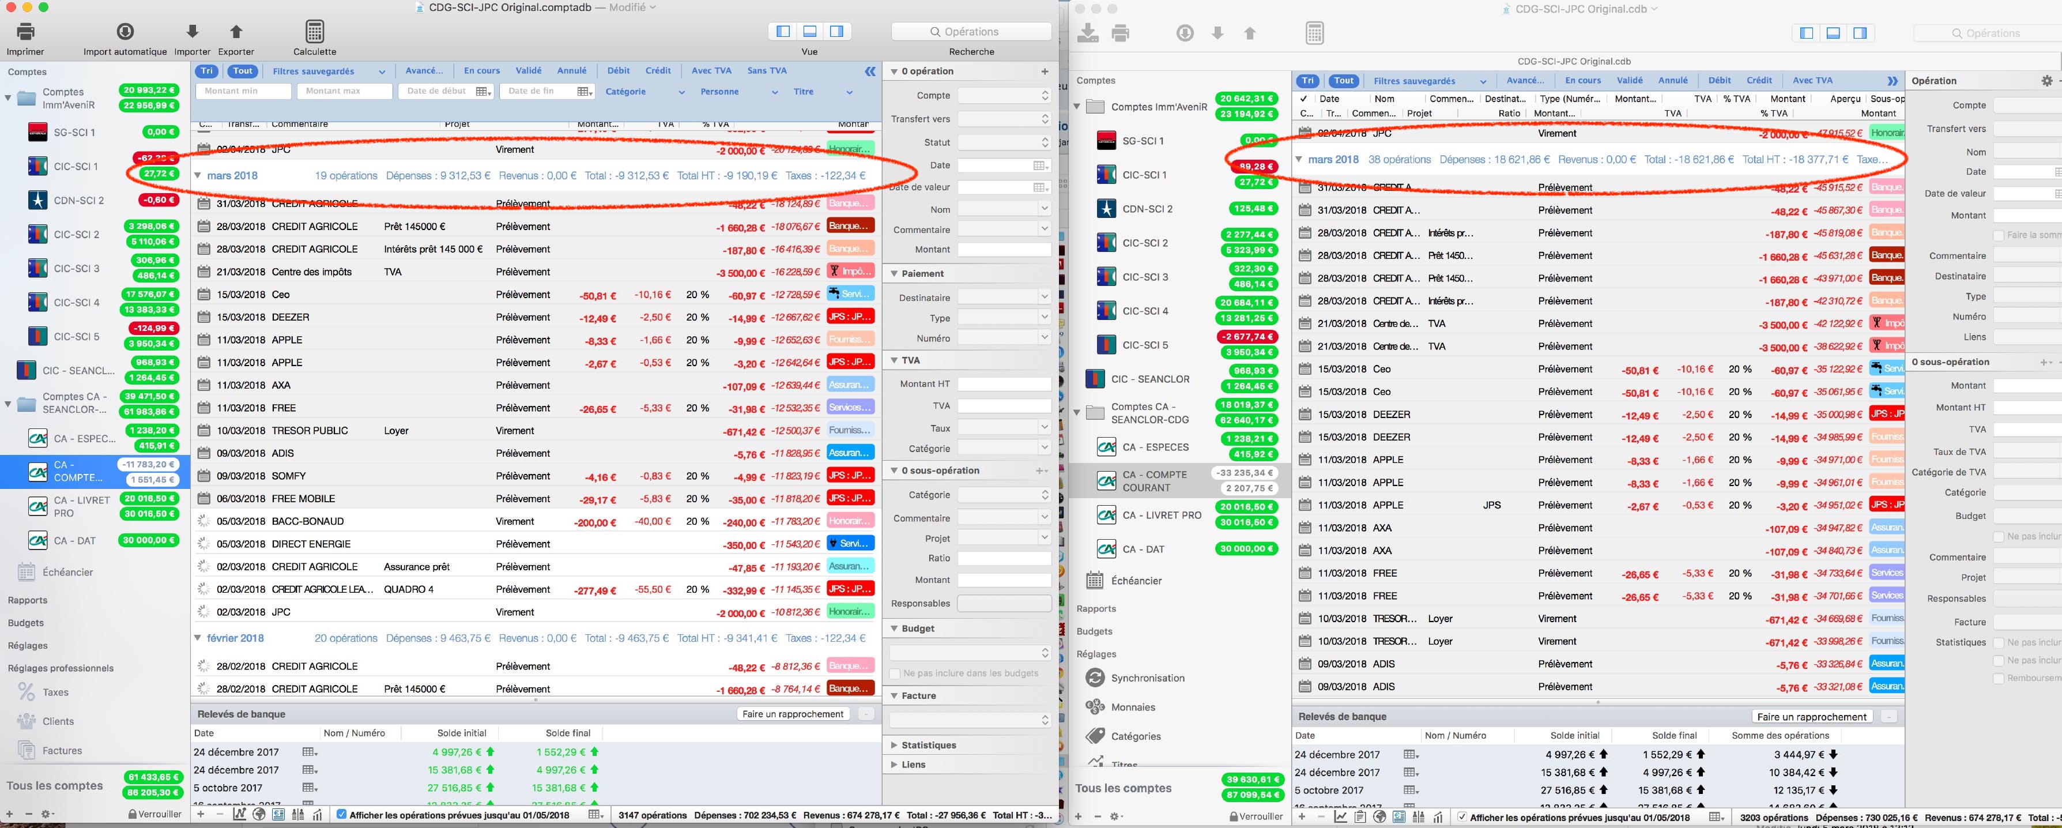Click Import automatique icon in left window

point(125,32)
